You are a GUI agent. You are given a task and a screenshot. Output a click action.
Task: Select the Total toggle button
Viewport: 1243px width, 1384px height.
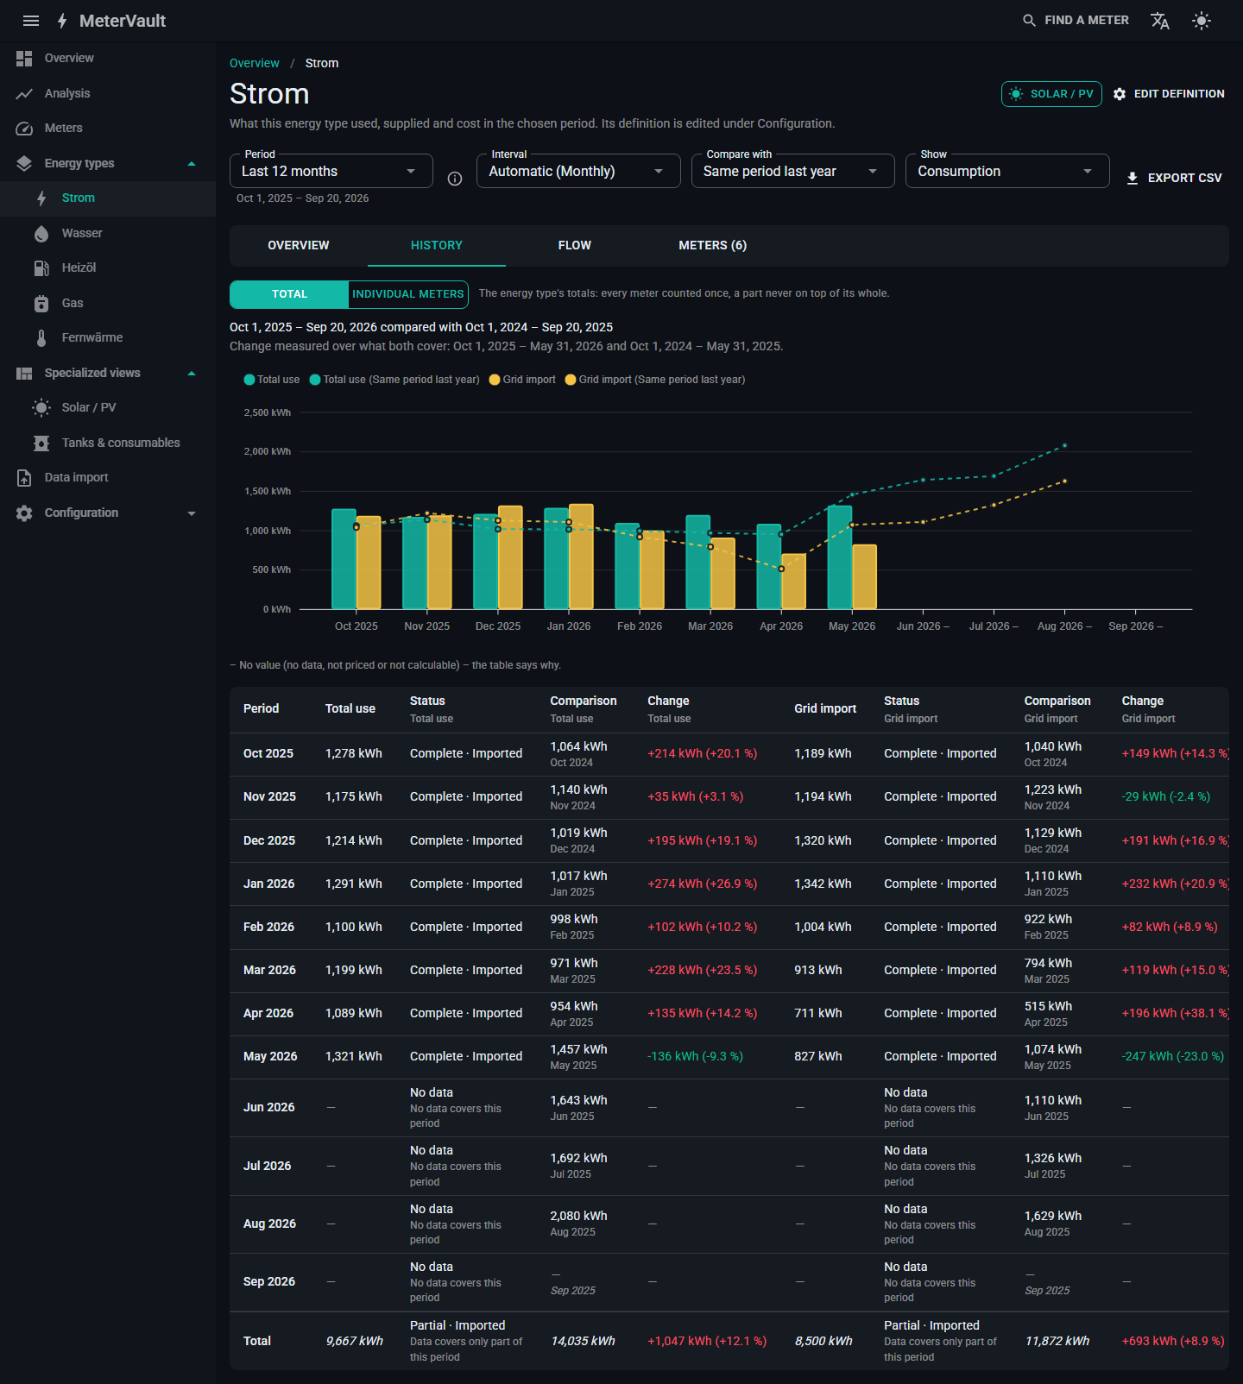[289, 294]
